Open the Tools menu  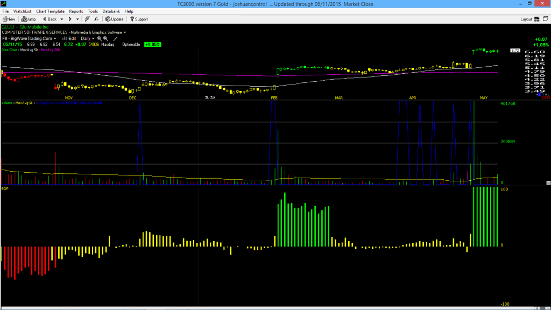(x=93, y=11)
